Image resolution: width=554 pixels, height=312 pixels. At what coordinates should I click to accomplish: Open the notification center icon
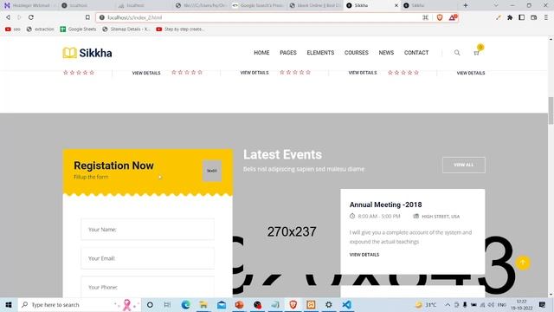[x=543, y=304]
